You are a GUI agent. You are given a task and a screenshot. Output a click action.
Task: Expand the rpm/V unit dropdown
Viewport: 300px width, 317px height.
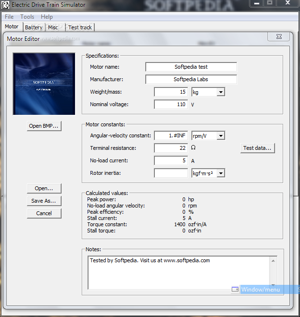221,136
